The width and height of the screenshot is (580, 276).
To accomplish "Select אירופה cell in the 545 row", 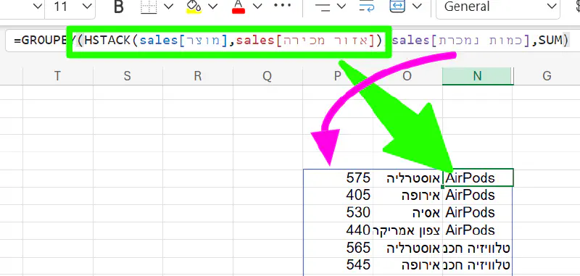I will [407, 265].
